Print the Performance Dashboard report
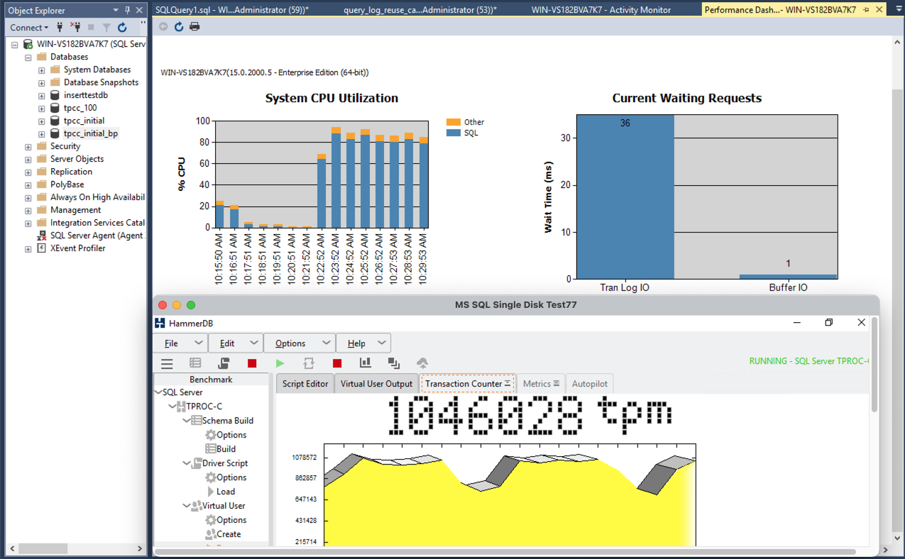 click(194, 26)
